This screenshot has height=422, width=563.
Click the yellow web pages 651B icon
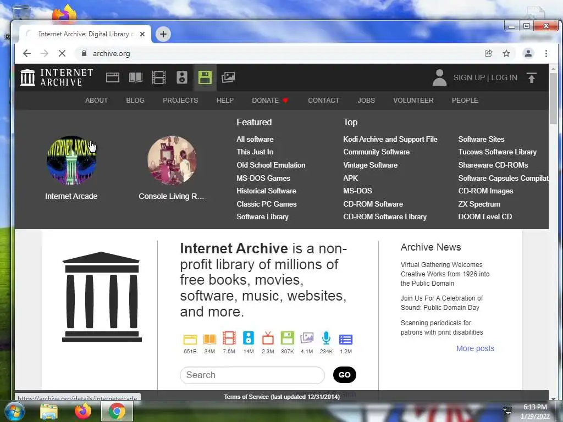click(x=190, y=339)
